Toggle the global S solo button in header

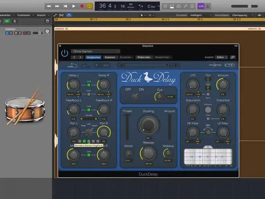click(15, 21)
